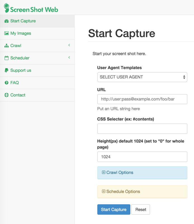194x224 pixels.
Task: Focus the URL input field
Action: (142, 99)
